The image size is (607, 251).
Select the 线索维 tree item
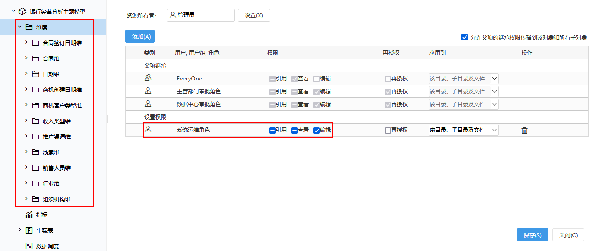(51, 153)
